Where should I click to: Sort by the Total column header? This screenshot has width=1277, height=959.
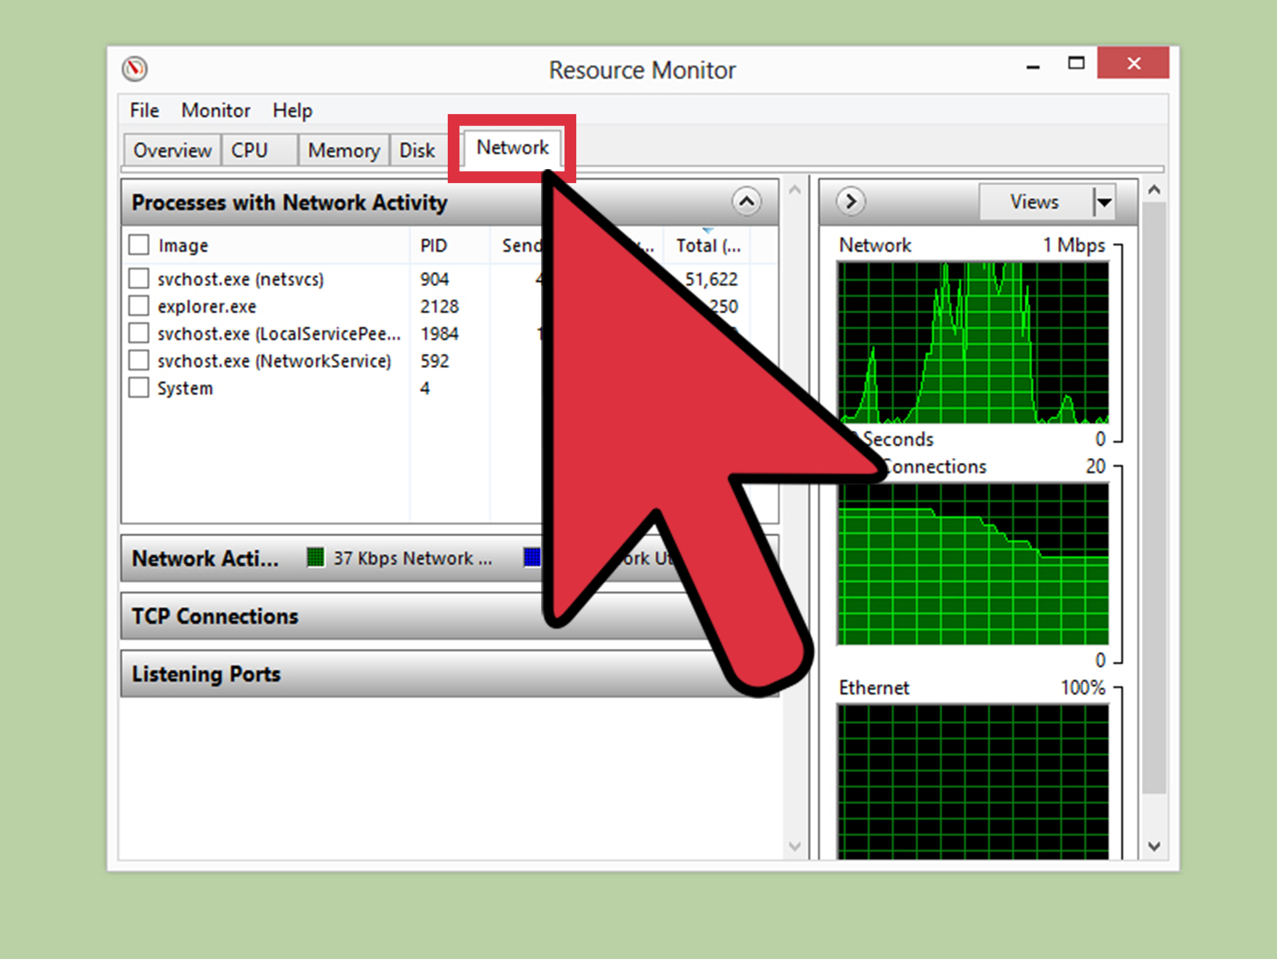[707, 245]
